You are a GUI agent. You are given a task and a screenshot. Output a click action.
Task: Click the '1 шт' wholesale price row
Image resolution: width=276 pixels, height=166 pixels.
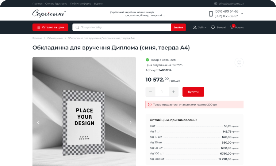tap(194, 126)
